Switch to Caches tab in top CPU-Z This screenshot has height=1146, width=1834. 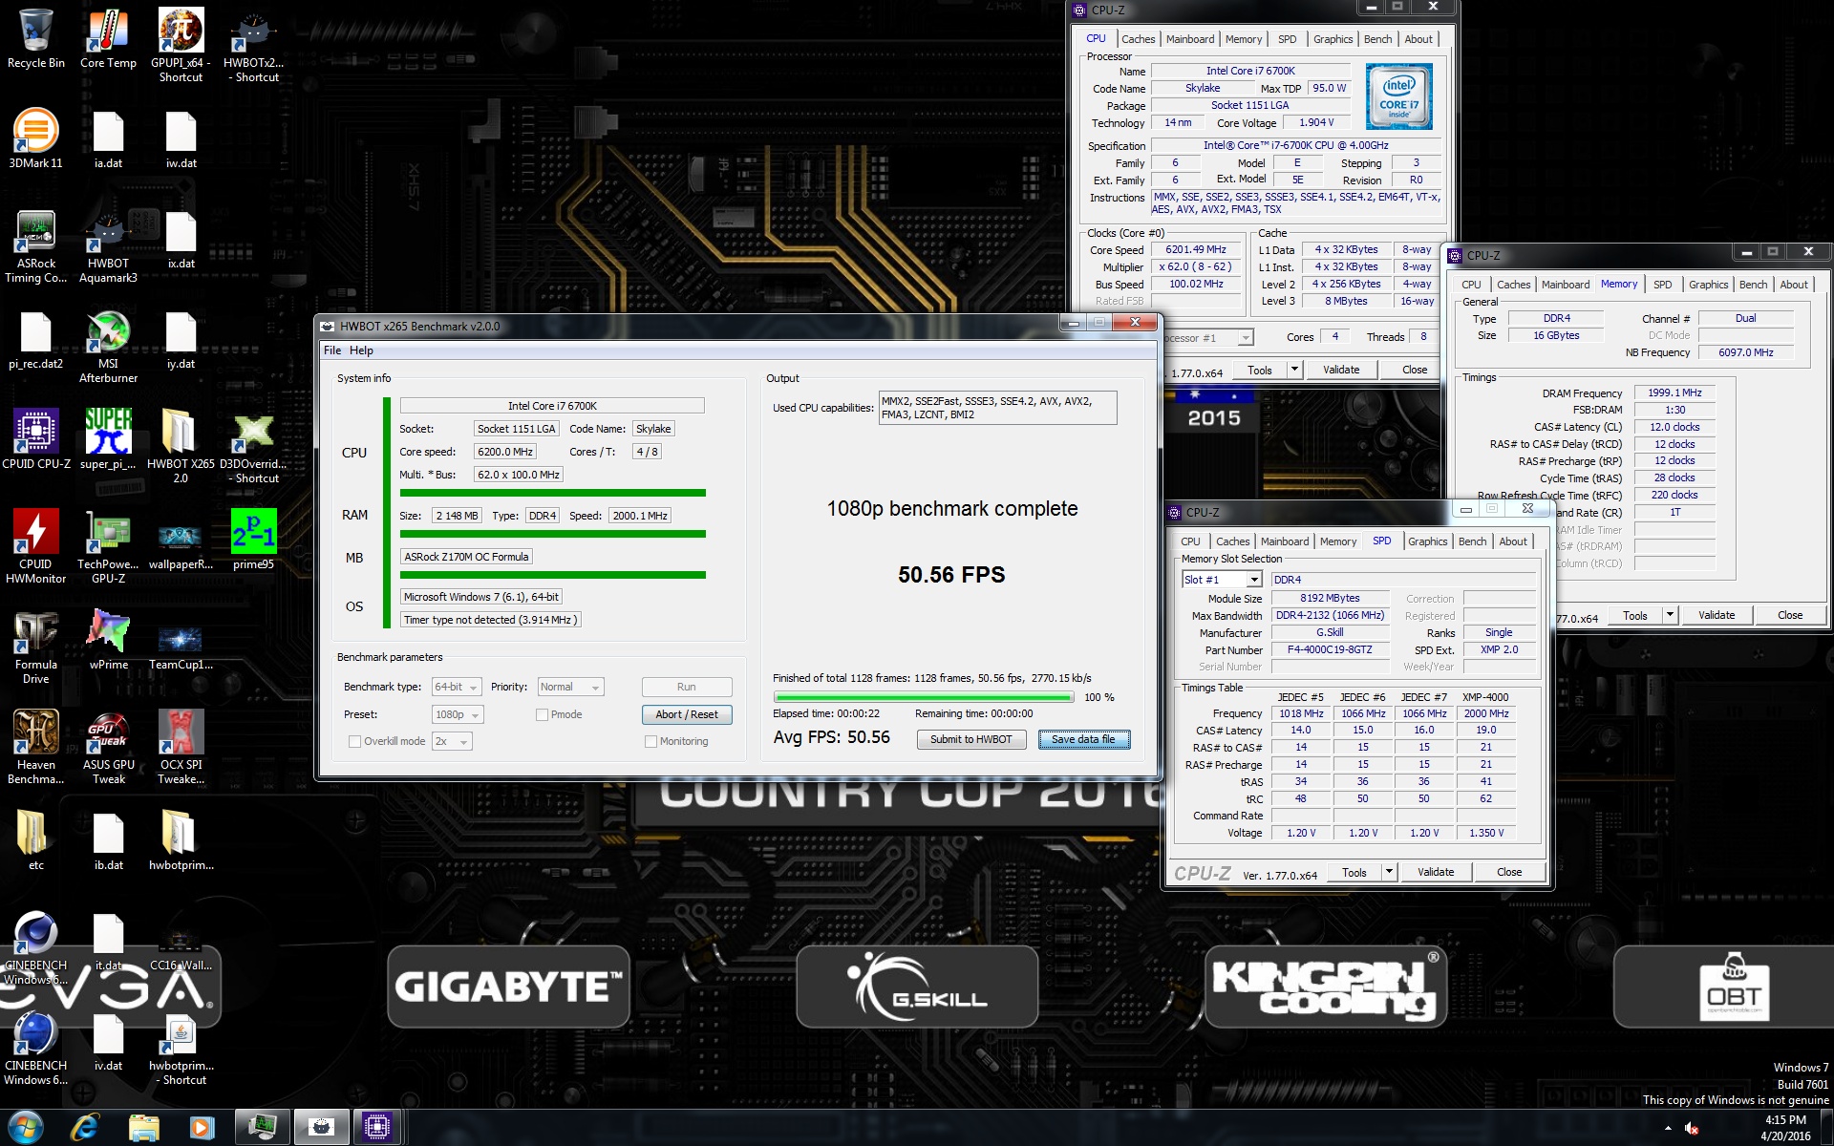(1138, 39)
